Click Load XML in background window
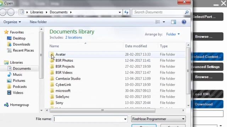The height and width of the screenshot is (127, 227). pyautogui.click(x=208, y=94)
